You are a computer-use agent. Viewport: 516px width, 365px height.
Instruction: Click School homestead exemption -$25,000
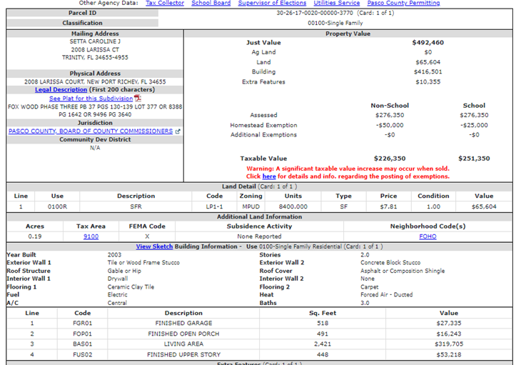click(474, 125)
